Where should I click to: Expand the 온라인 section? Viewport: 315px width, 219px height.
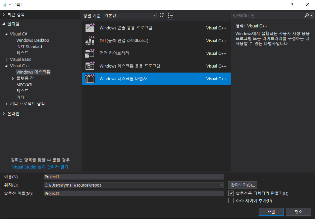[x=4, y=114]
